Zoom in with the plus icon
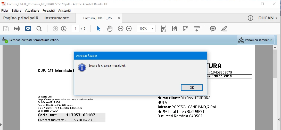Image resolution: width=281 pixels, height=130 pixels. [x=129, y=29]
